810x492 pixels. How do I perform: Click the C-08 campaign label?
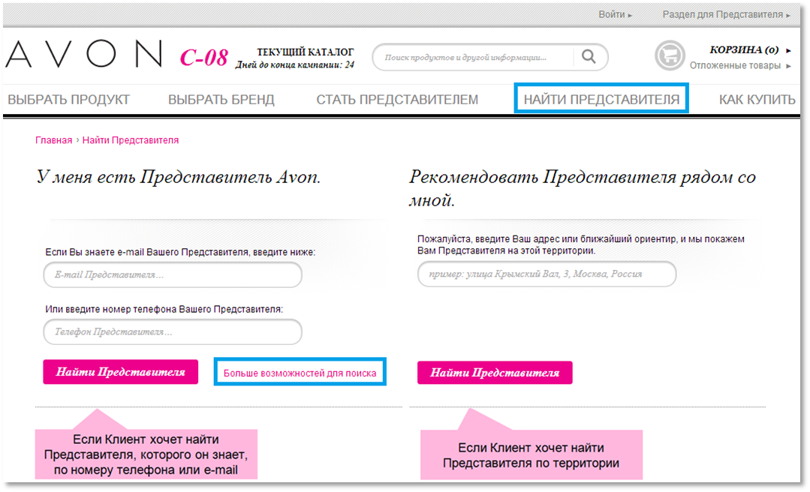(203, 57)
